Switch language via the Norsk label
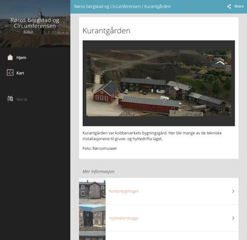The height and width of the screenshot is (240, 247). pos(22,99)
